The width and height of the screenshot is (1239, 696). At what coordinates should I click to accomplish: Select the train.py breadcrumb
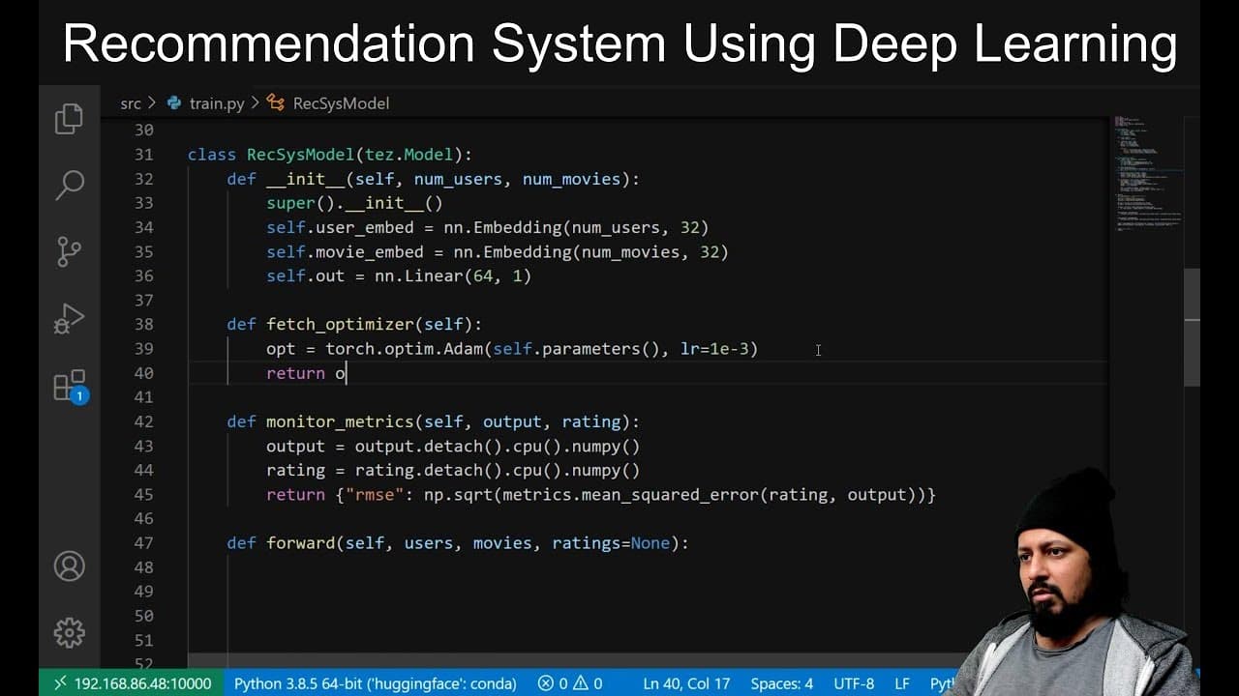(x=206, y=102)
